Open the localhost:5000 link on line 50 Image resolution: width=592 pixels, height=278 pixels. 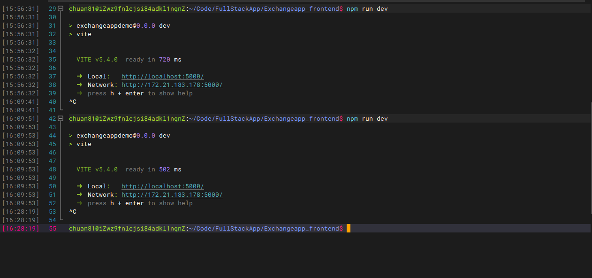click(x=163, y=186)
